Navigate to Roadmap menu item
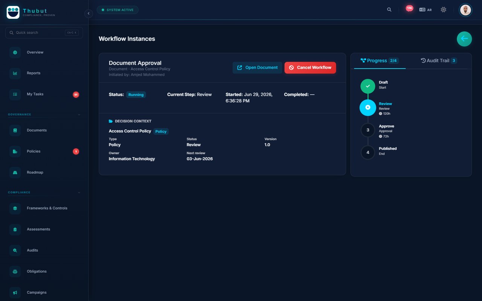This screenshot has height=301, width=482. tap(44, 173)
